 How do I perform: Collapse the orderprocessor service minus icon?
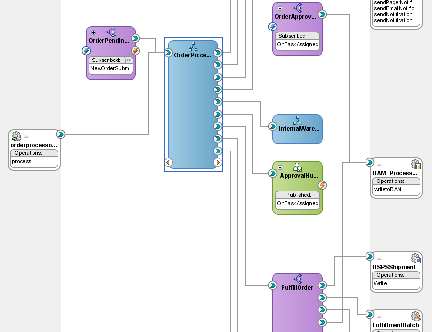point(26,136)
